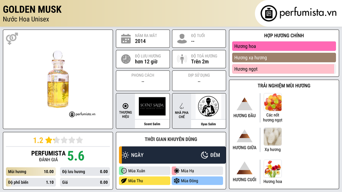Screen dimensions: 342x192
Task: Open the Scent Salim brand name link
Action: click(x=152, y=124)
